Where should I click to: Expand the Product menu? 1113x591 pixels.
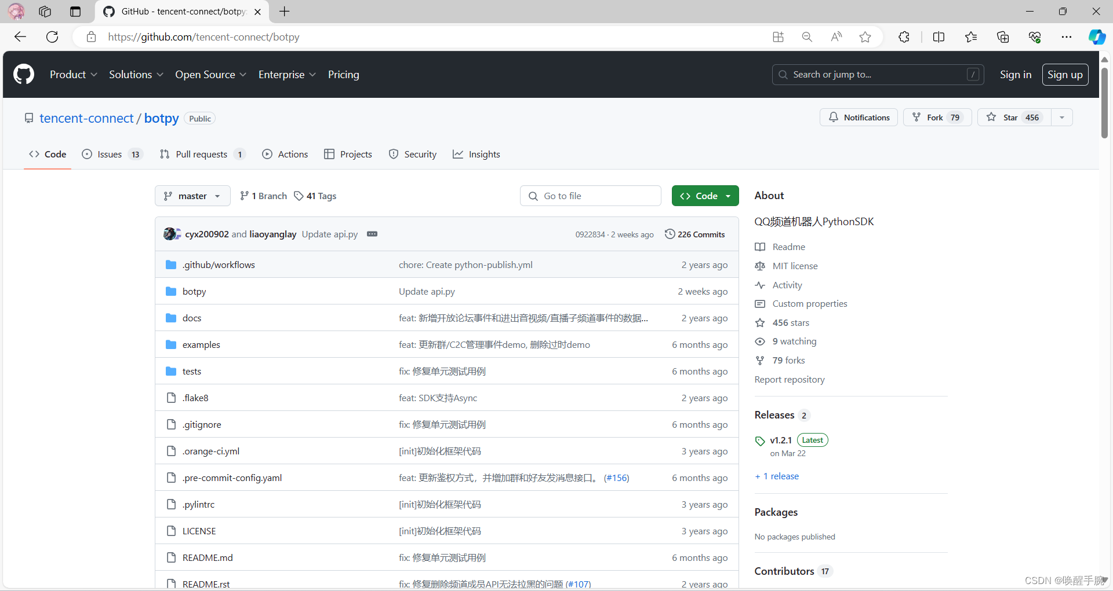pos(73,75)
